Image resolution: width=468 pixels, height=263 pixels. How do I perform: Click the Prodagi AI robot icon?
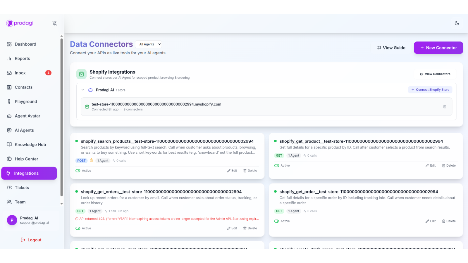click(x=90, y=90)
